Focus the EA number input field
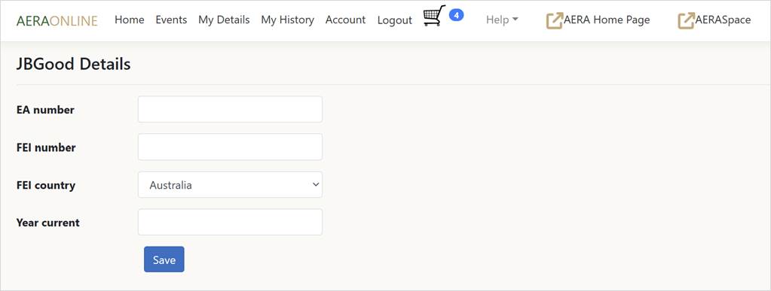The height and width of the screenshot is (291, 771). point(230,109)
